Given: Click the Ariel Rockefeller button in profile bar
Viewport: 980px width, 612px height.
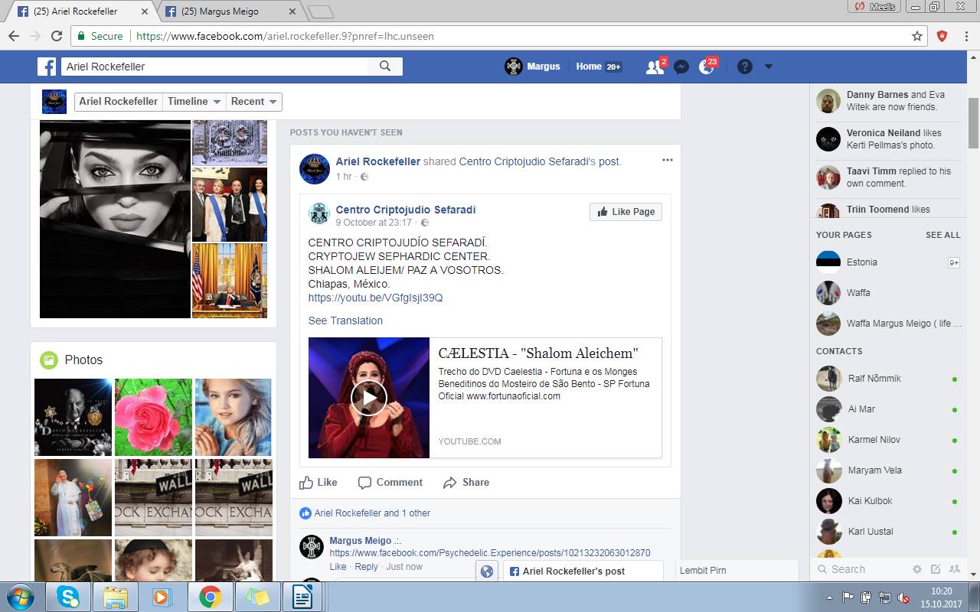Looking at the screenshot, I should (x=119, y=102).
